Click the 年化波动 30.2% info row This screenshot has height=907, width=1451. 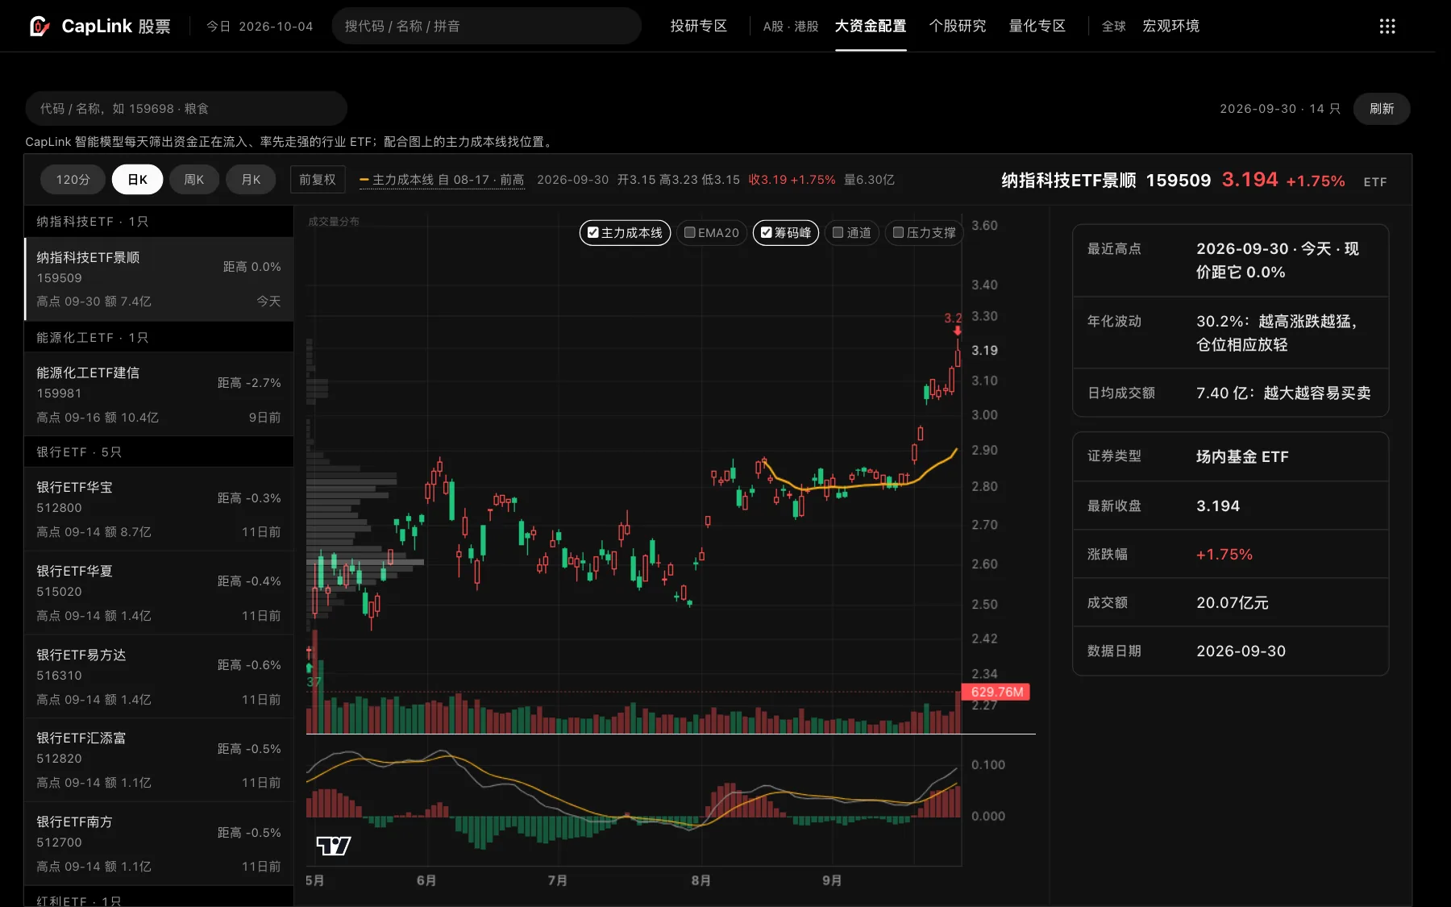(x=1230, y=333)
